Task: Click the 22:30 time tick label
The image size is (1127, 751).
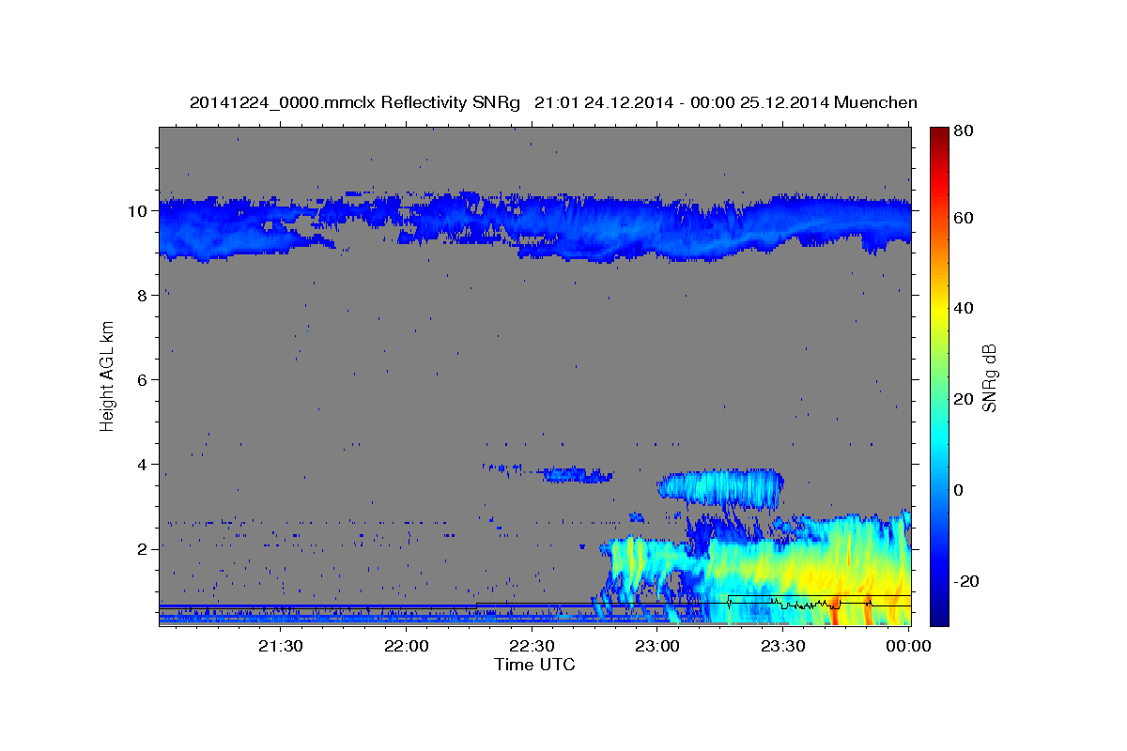Action: point(532,646)
